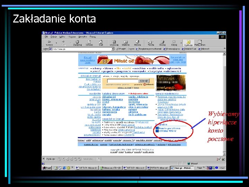Click the Microsoft links bar item

pos(204,49)
